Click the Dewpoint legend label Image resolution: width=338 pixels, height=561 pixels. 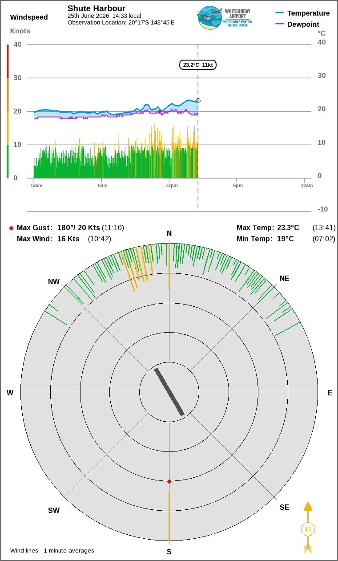[303, 24]
